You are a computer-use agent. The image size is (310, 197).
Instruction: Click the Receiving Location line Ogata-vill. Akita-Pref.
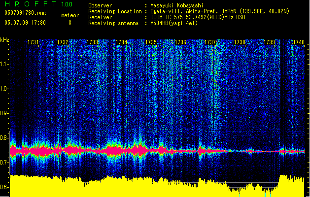click(220, 11)
